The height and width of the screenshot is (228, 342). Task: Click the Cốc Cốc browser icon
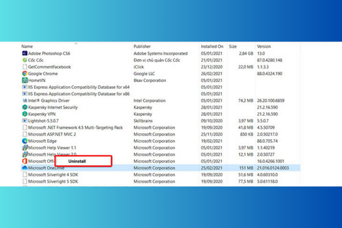(25, 60)
